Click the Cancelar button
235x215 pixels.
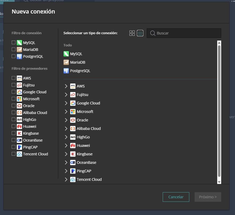pyautogui.click(x=176, y=197)
